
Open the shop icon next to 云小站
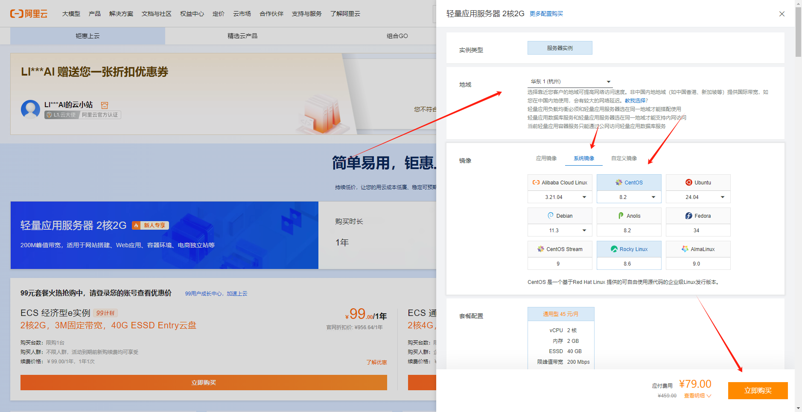105,105
